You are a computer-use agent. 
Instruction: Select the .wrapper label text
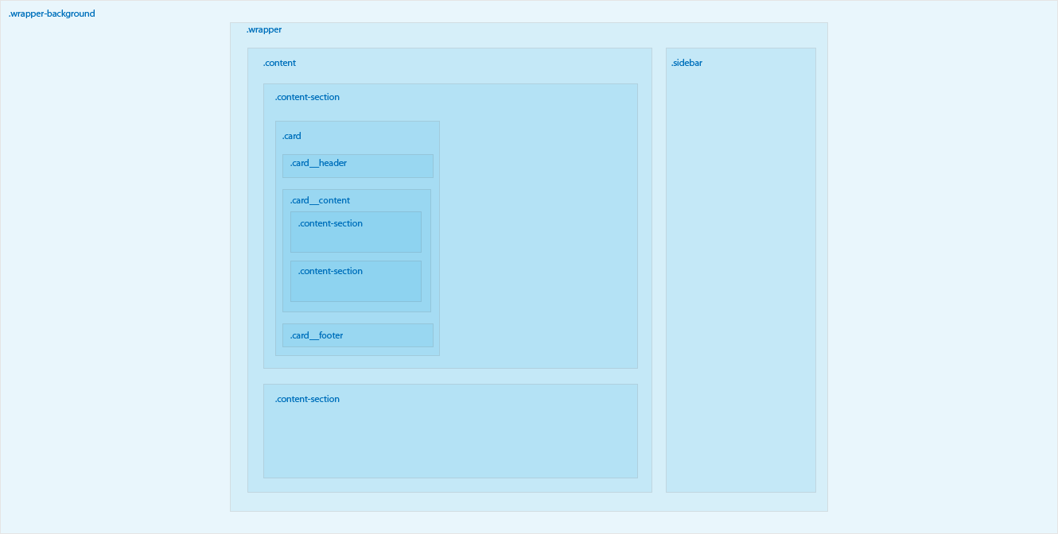click(264, 30)
